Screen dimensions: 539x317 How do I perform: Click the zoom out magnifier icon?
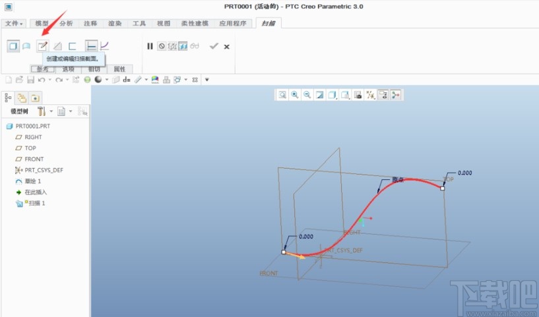307,95
